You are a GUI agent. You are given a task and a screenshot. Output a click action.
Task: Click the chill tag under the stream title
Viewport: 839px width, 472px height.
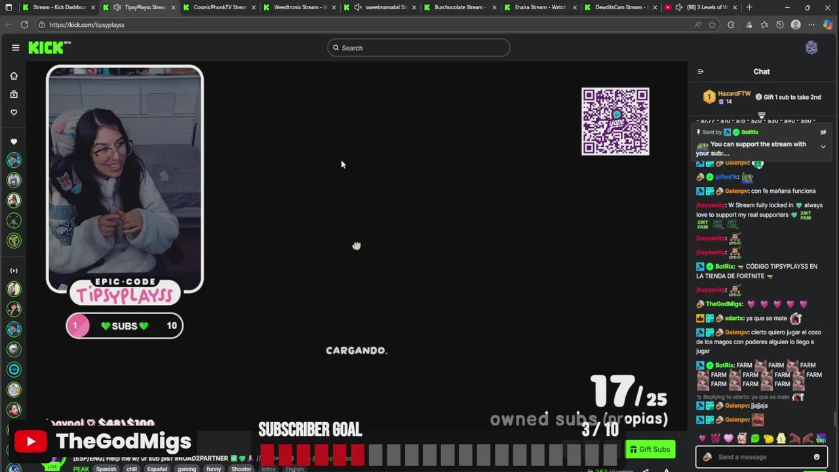(x=132, y=469)
